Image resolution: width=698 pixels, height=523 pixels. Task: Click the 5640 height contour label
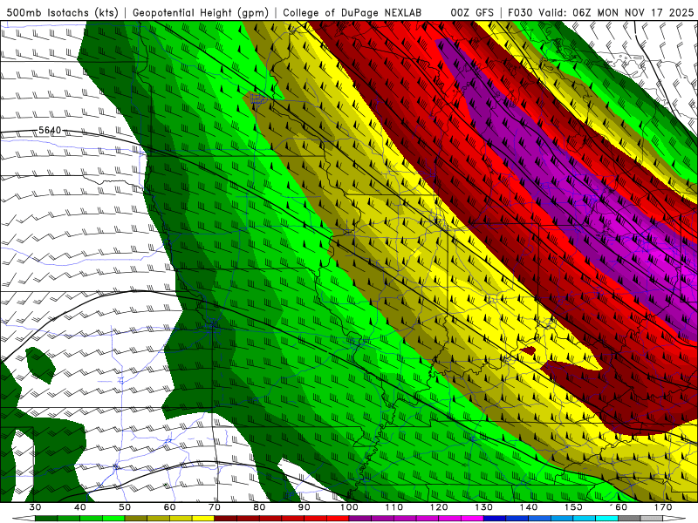tap(50, 130)
